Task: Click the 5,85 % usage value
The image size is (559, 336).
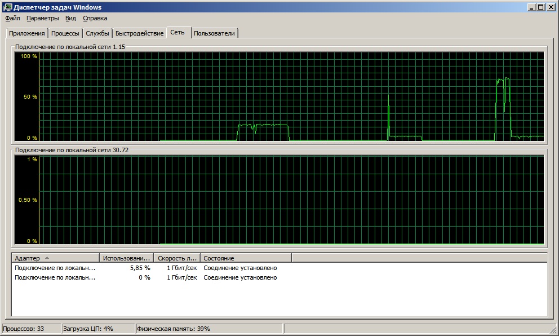Action: pos(140,268)
